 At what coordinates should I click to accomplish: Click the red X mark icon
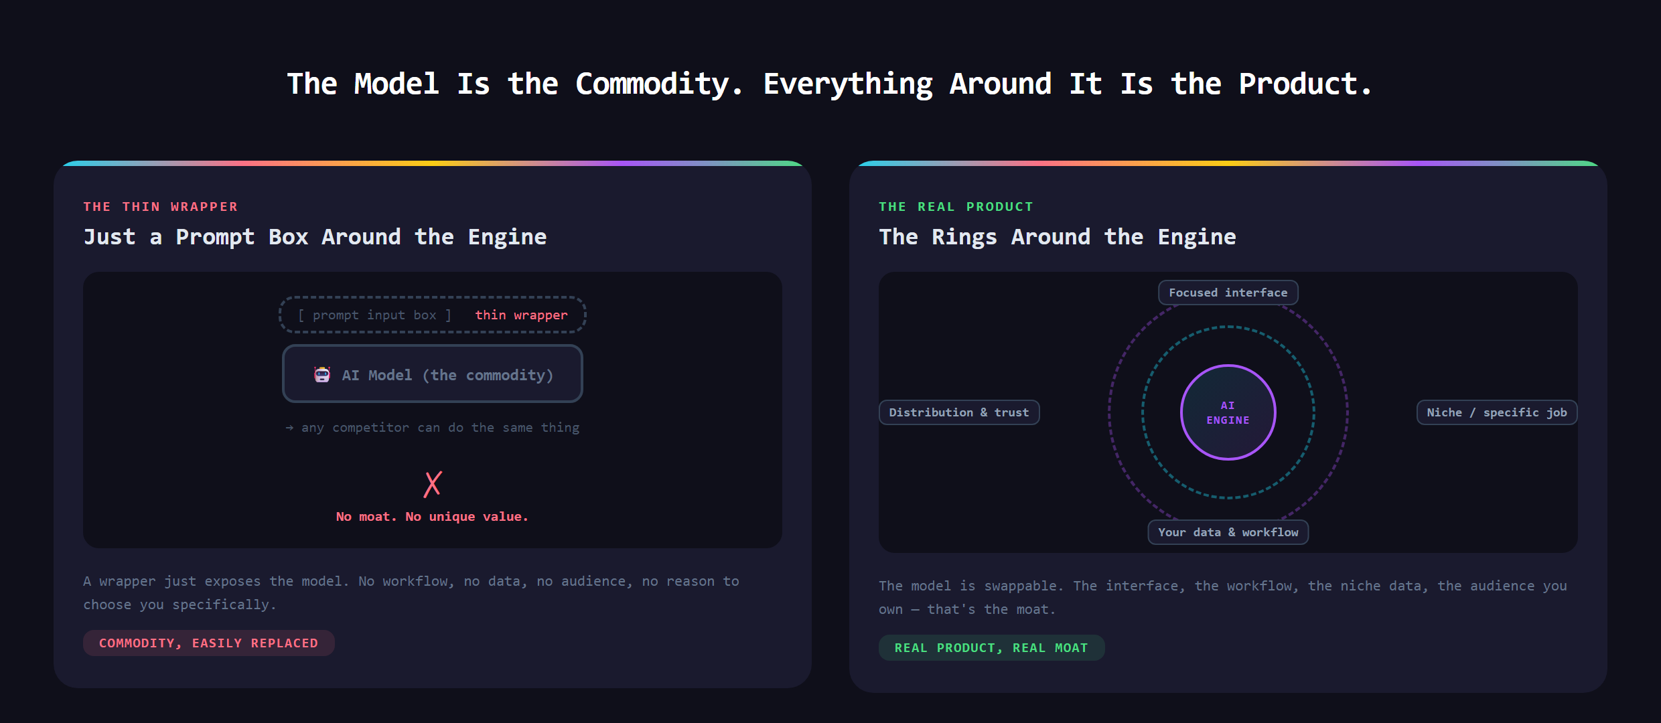(433, 484)
